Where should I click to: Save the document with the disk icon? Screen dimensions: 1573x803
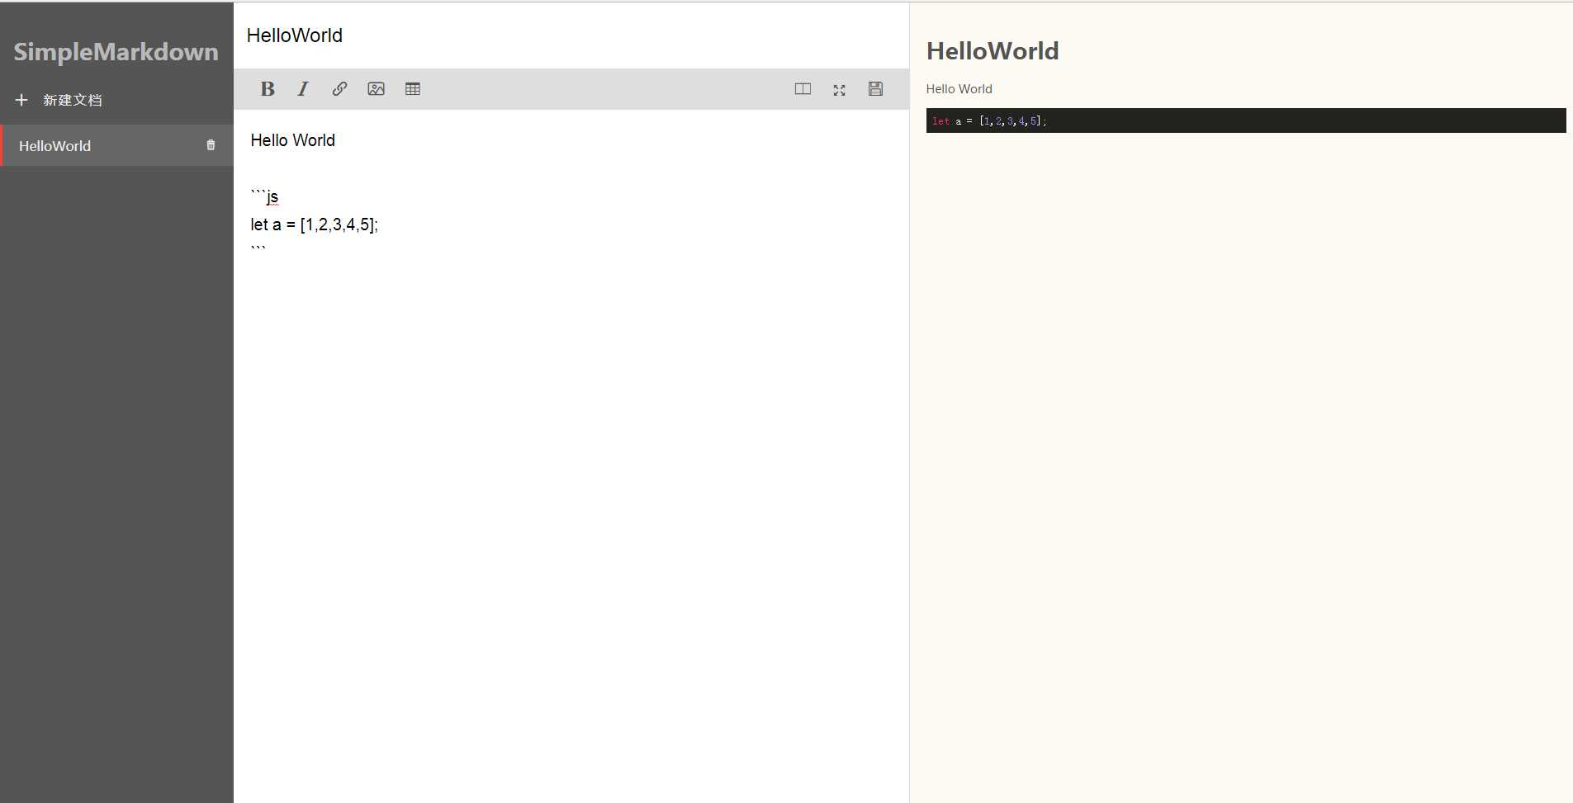coord(876,89)
